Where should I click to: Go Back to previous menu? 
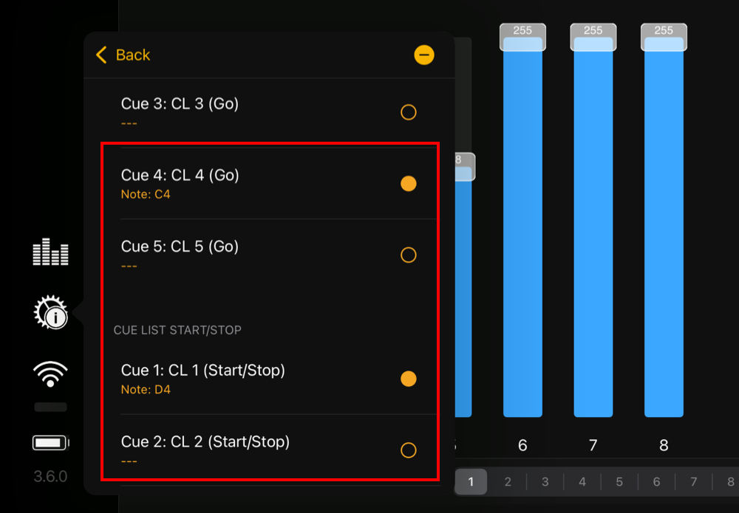(123, 55)
